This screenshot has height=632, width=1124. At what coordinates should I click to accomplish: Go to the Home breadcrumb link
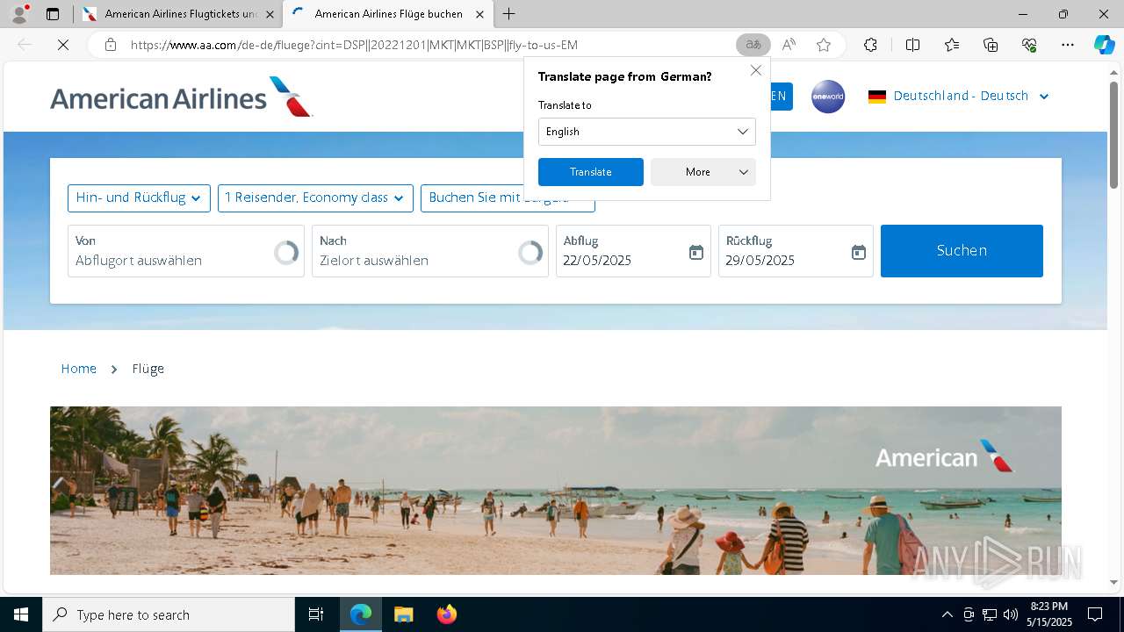coord(78,369)
